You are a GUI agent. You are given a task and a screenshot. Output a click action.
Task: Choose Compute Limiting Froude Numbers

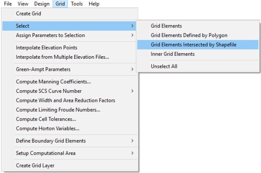pyautogui.click(x=58, y=110)
